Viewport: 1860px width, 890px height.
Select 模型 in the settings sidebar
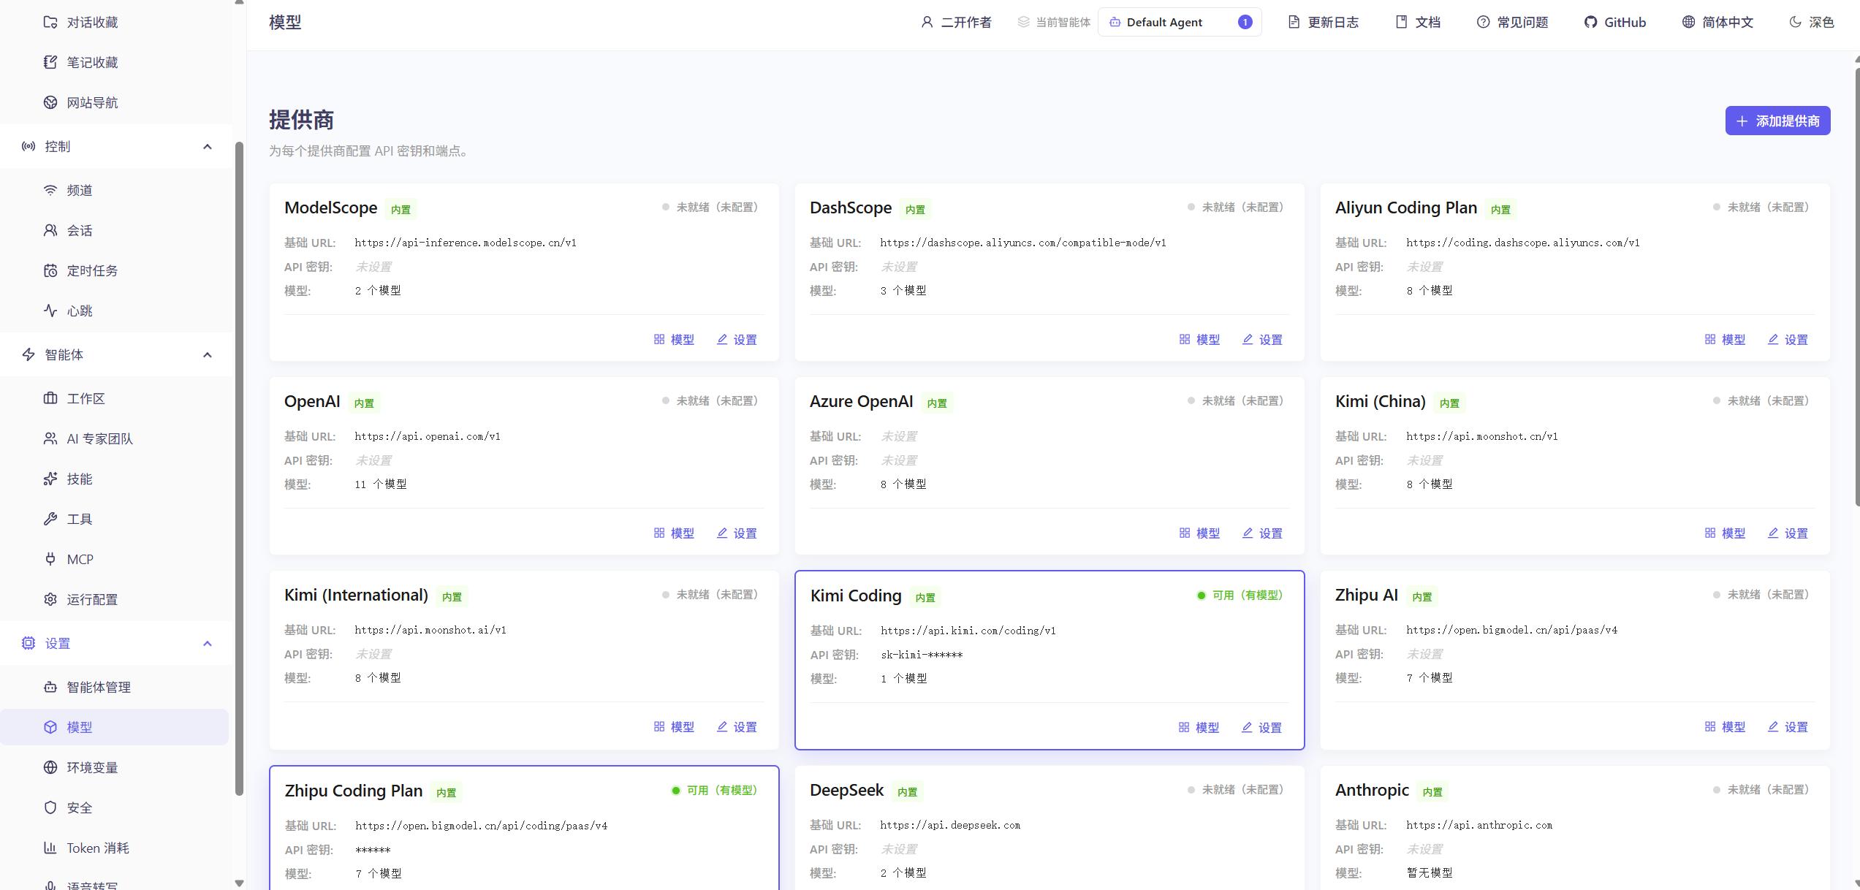pyautogui.click(x=79, y=727)
